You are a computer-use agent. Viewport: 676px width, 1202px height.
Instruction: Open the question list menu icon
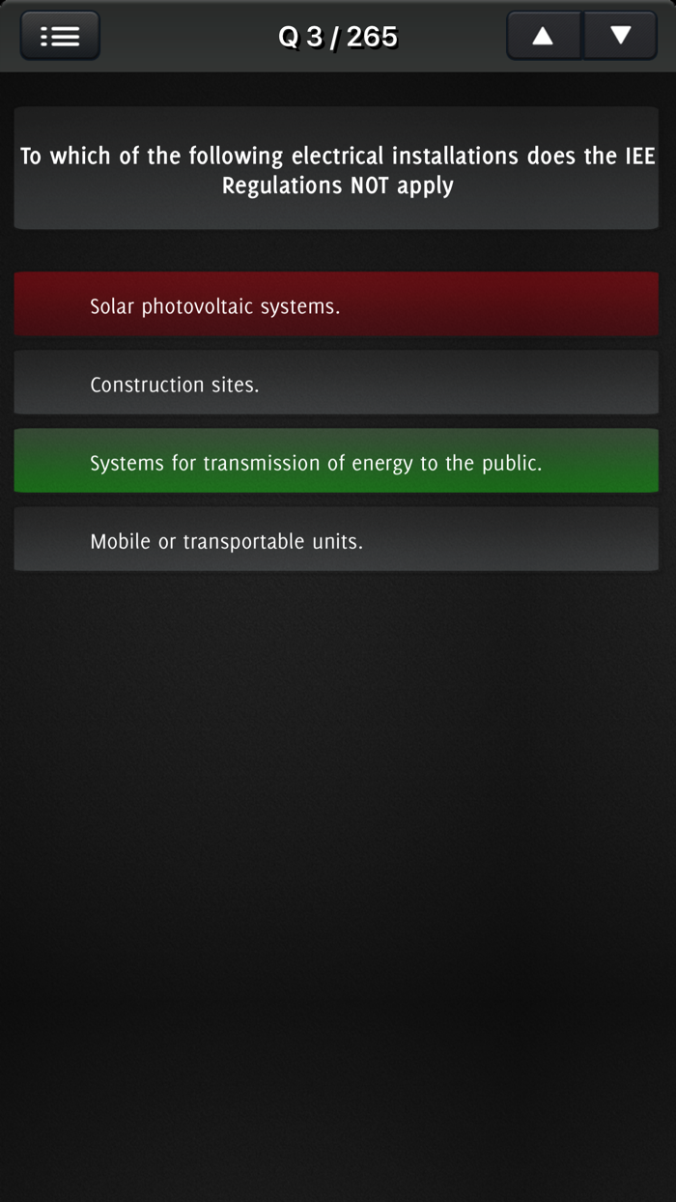coord(60,36)
